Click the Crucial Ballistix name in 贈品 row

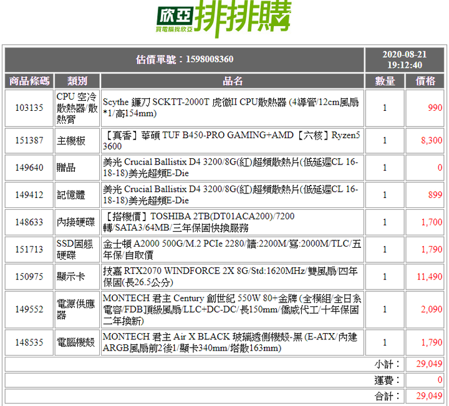[232, 168]
